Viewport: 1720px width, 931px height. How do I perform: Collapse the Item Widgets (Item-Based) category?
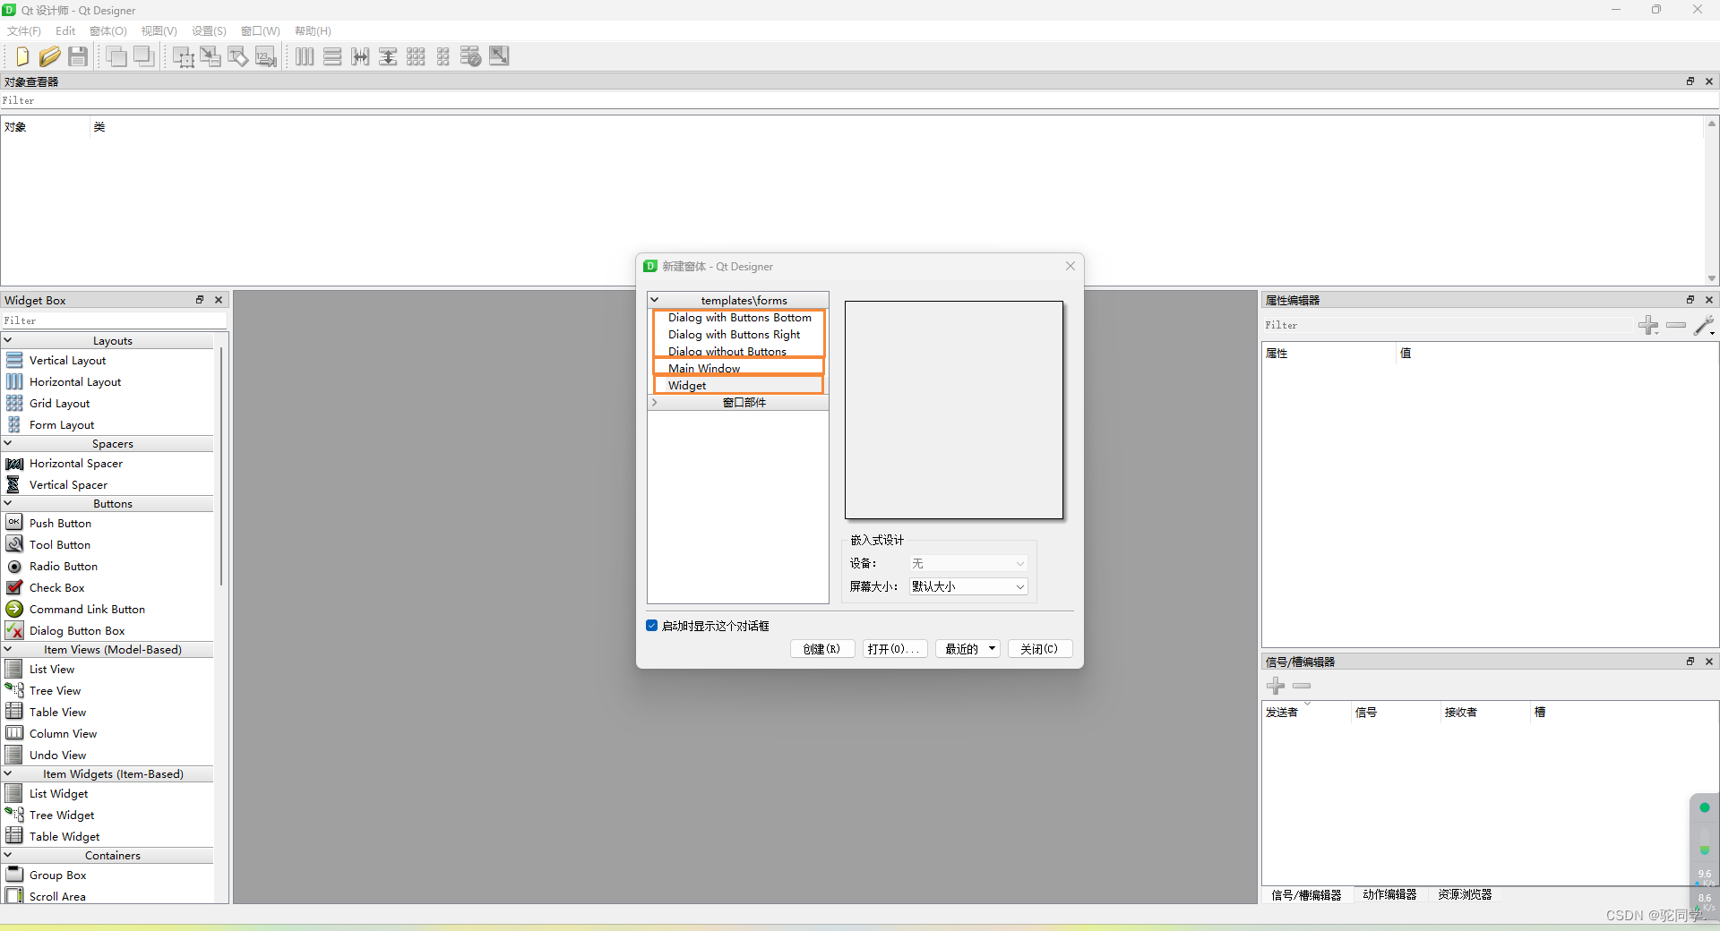tap(8, 773)
